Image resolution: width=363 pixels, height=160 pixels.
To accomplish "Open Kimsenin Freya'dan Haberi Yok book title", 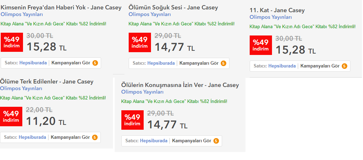I will pyautogui.click(x=61, y=8).
